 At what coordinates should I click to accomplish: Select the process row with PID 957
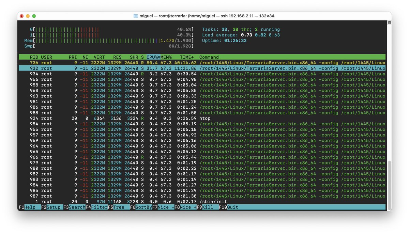pyautogui.click(x=202, y=135)
